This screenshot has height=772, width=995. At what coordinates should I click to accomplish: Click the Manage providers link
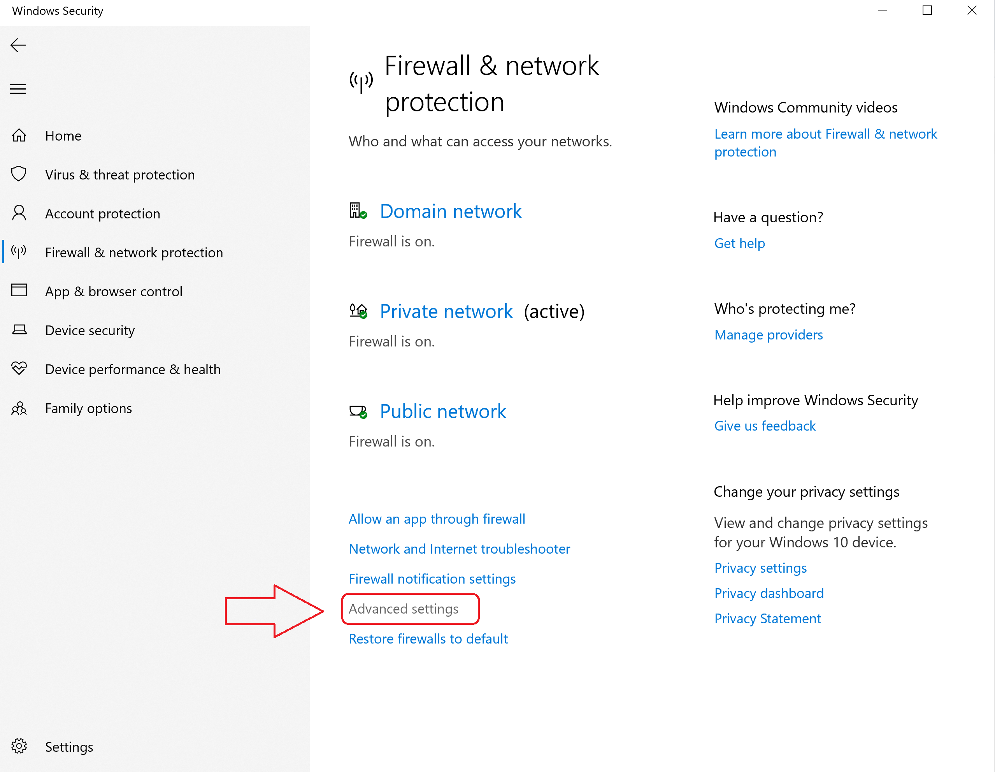[x=769, y=335]
